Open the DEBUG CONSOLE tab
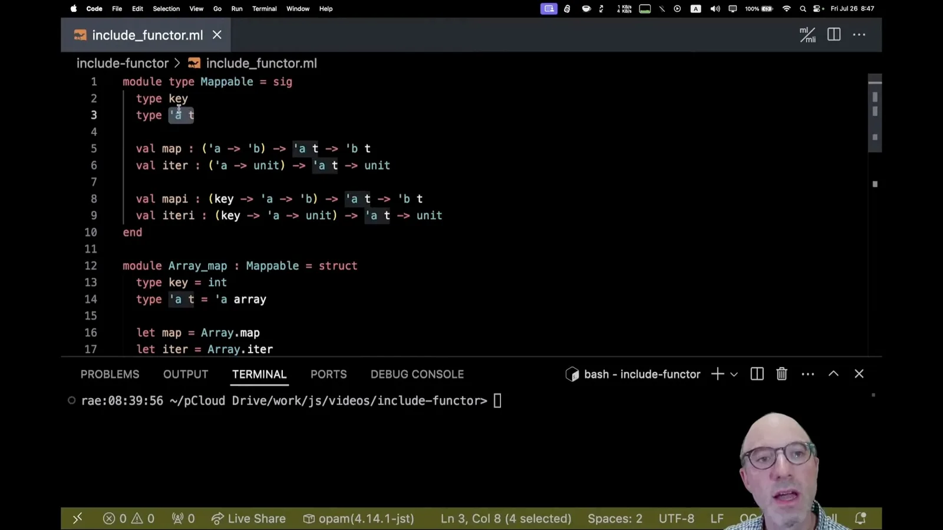 (x=417, y=375)
